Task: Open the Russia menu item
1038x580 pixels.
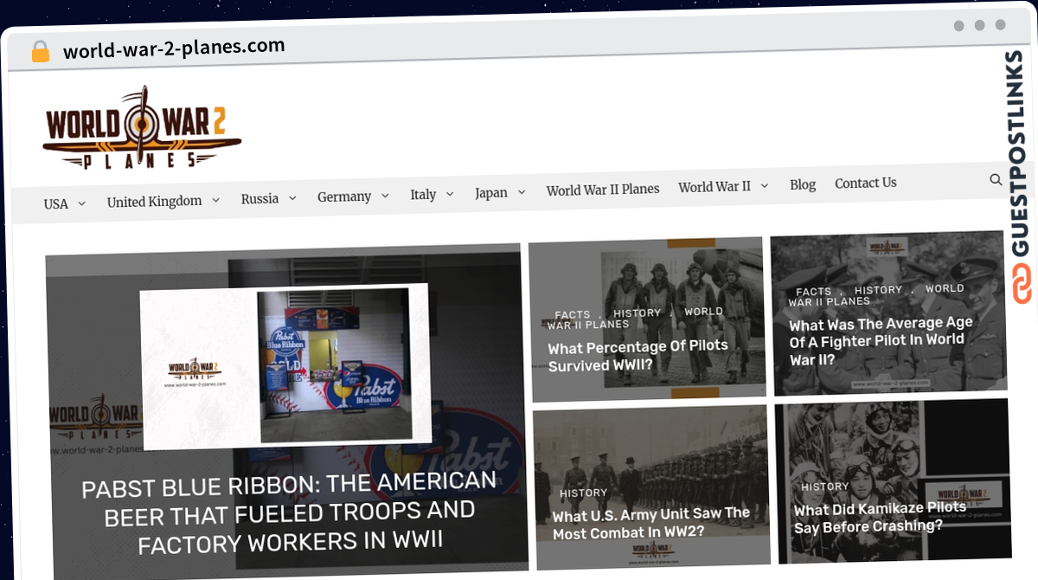Action: pos(259,199)
